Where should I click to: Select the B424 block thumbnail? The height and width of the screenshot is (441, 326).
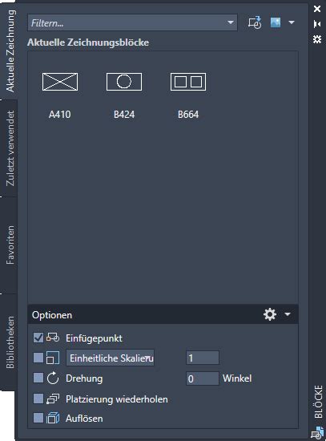pyautogui.click(x=124, y=82)
